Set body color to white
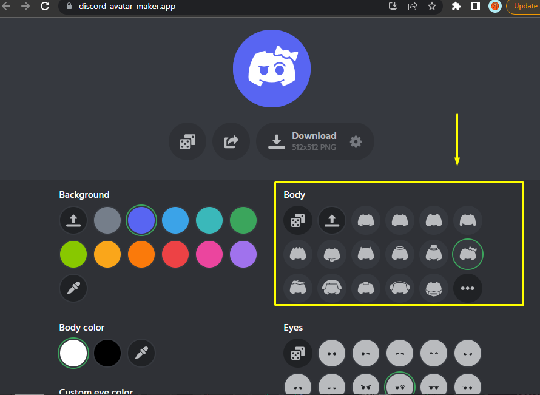 tap(73, 353)
